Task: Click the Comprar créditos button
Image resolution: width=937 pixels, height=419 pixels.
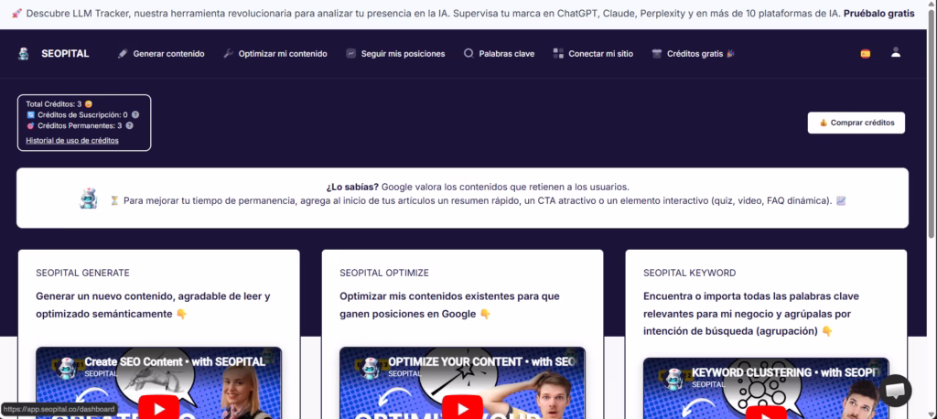Action: pyautogui.click(x=856, y=123)
